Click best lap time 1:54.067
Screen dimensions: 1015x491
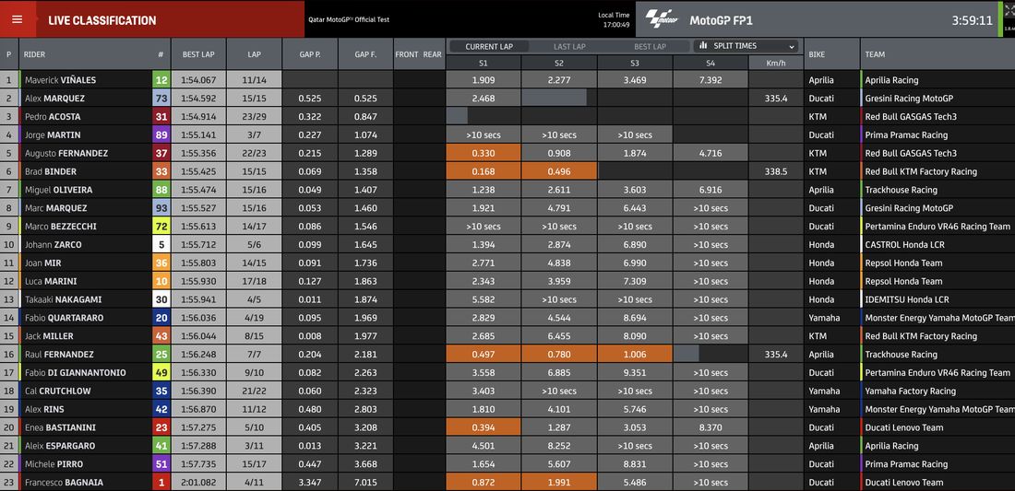(x=198, y=80)
